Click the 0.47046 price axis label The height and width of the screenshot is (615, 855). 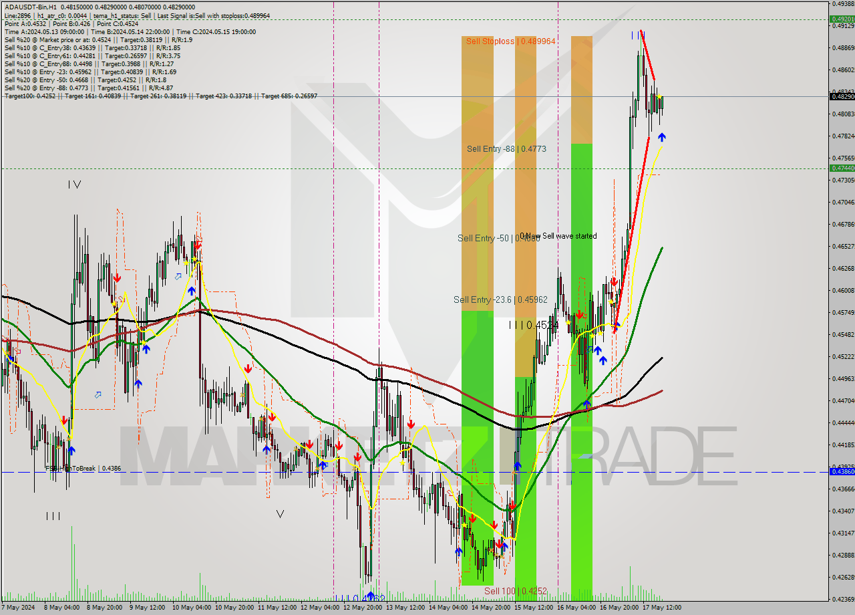click(842, 202)
